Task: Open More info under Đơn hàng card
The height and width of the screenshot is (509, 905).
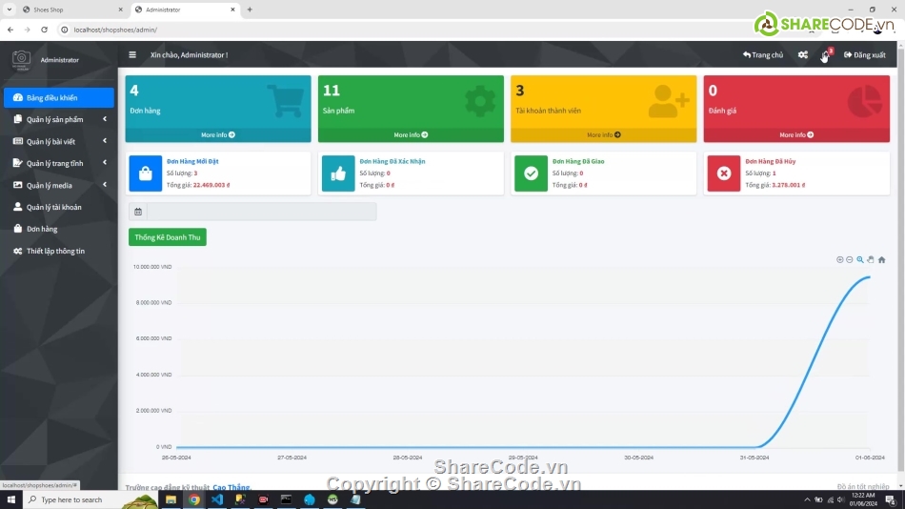Action: coord(218,135)
